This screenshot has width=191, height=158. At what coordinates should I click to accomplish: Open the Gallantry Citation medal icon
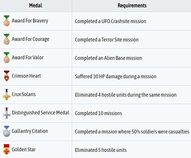(x=6, y=131)
